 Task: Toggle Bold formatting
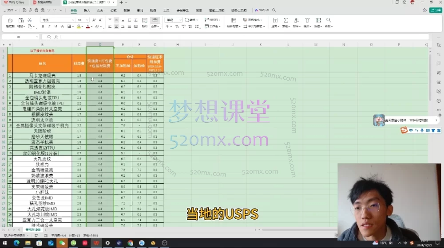pos(43,26)
